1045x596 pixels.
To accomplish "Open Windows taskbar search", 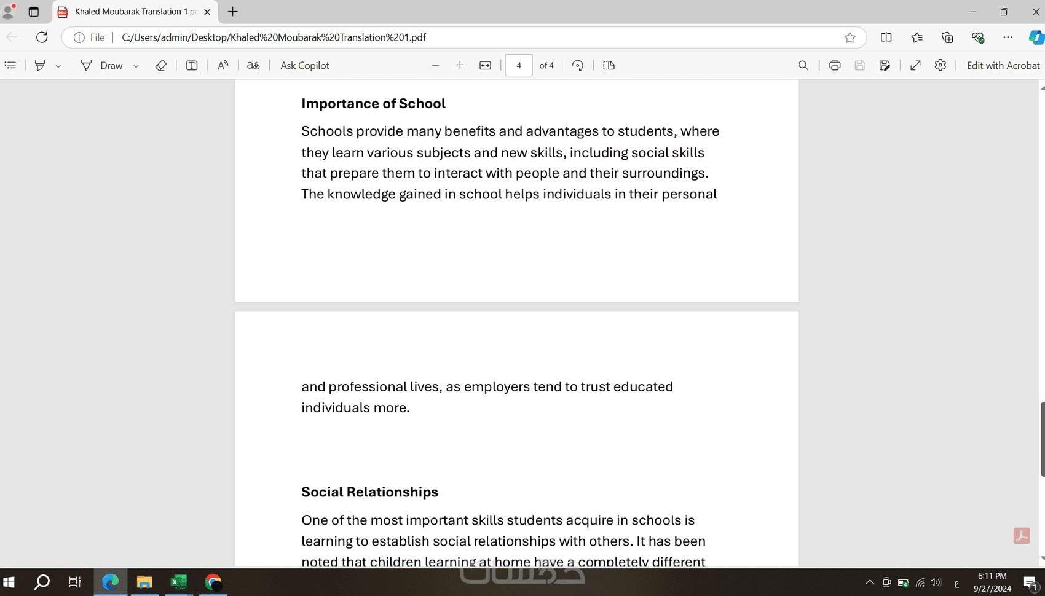I will (42, 582).
